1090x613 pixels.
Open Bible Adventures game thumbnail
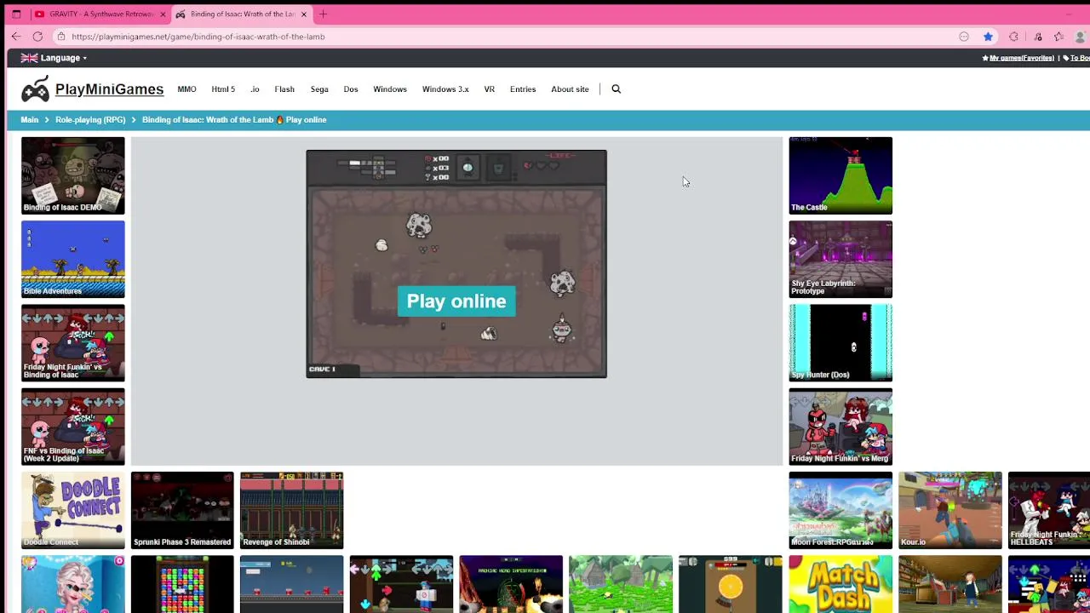pos(73,259)
